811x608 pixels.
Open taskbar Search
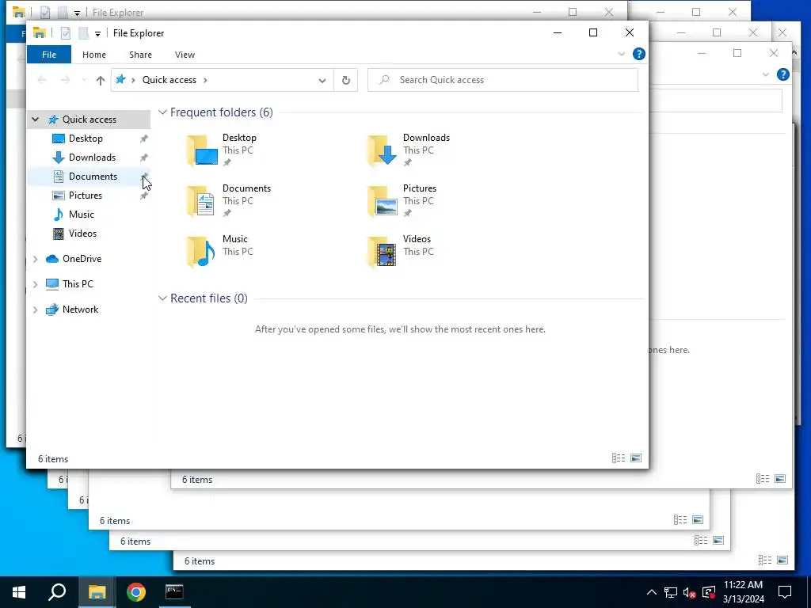click(x=57, y=592)
